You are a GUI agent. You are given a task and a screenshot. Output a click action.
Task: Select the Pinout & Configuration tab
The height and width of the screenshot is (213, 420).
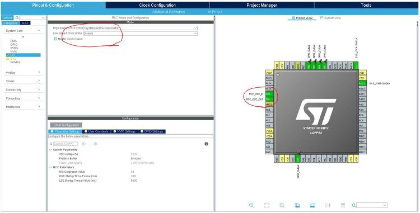coord(53,5)
